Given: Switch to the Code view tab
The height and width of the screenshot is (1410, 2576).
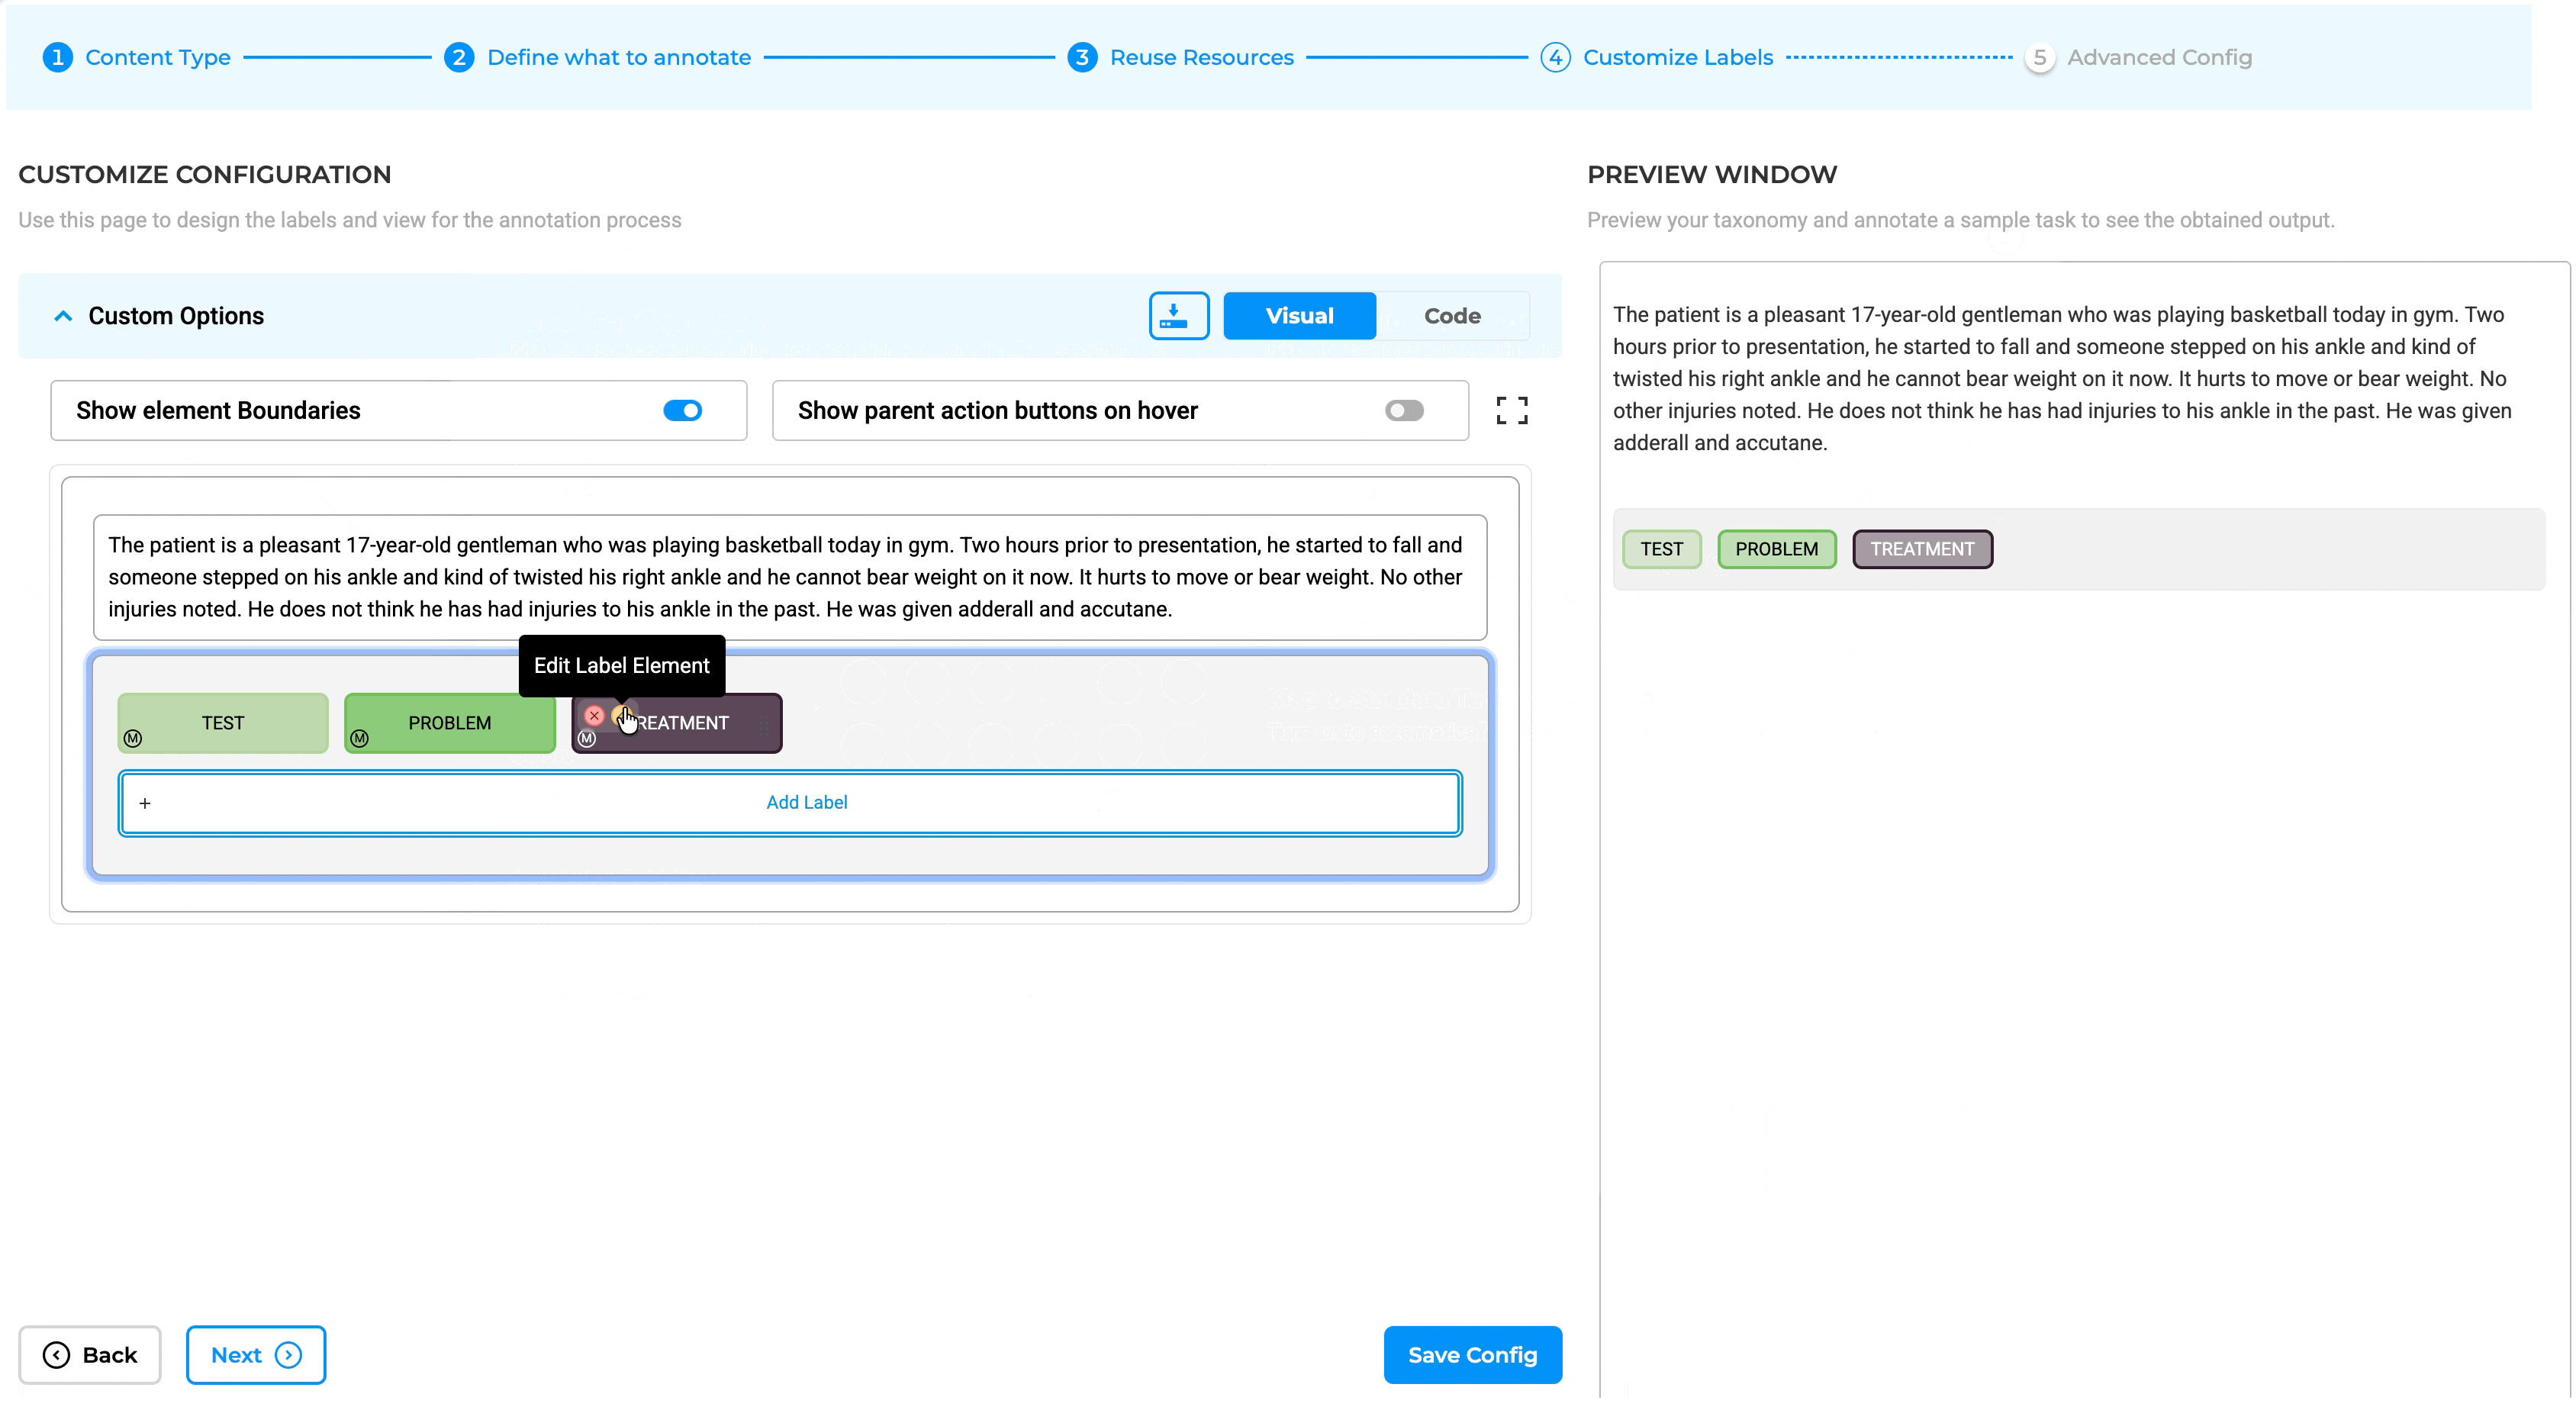Looking at the screenshot, I should click(x=1452, y=315).
